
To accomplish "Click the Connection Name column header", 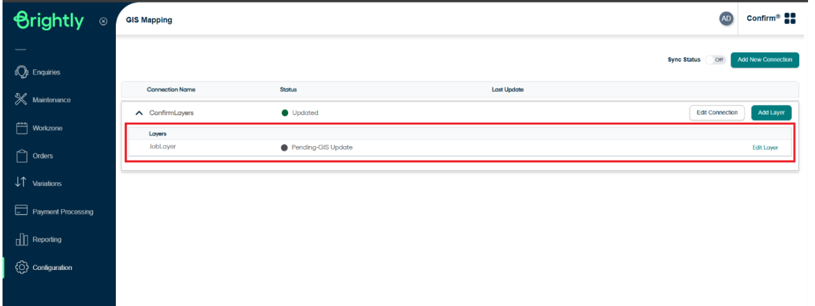I will (171, 90).
